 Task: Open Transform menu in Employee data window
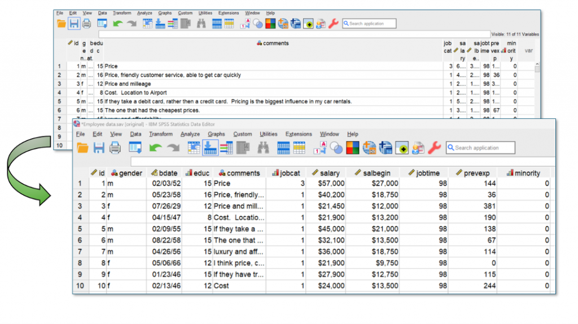click(161, 134)
